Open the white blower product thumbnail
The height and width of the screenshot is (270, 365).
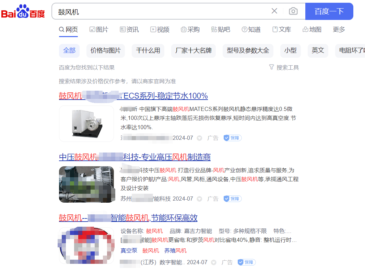86,124
